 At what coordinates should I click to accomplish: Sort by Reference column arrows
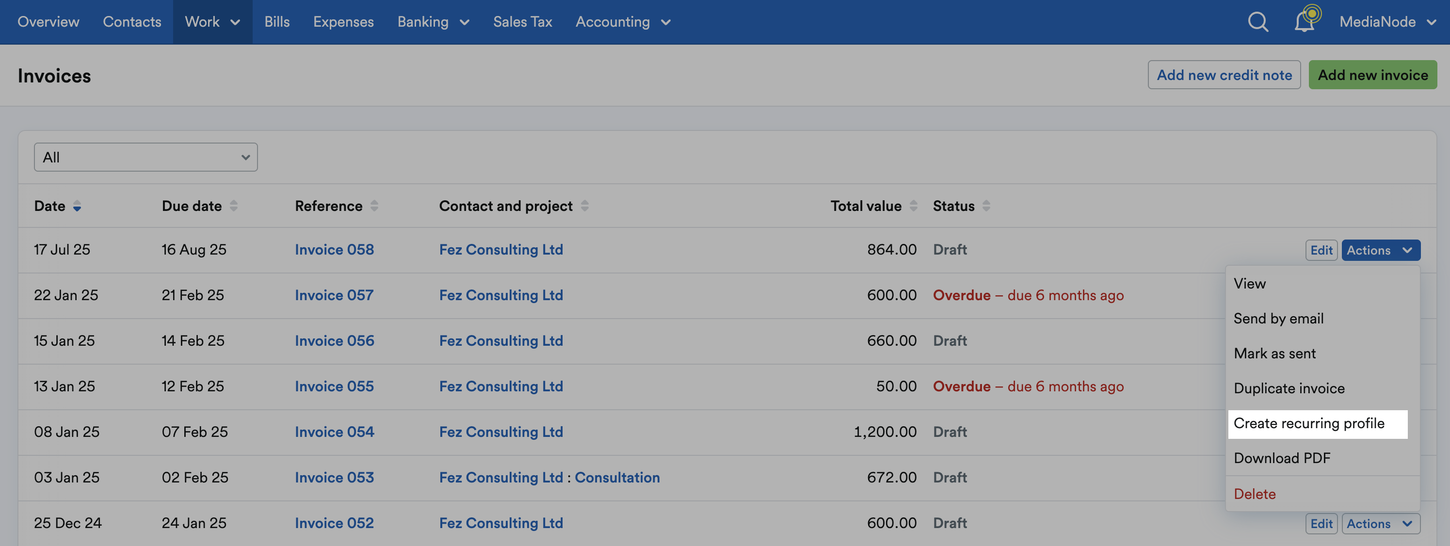[x=374, y=207]
